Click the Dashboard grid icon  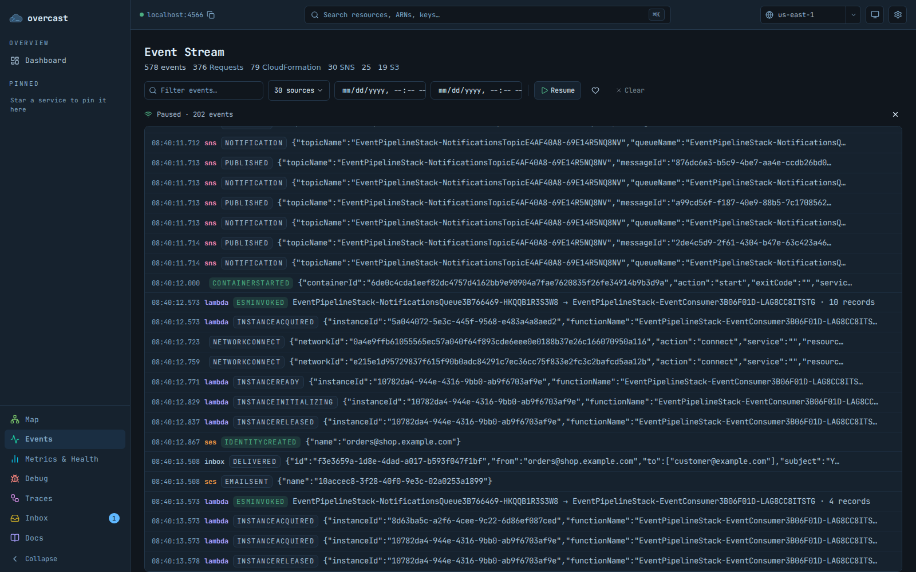(x=15, y=61)
